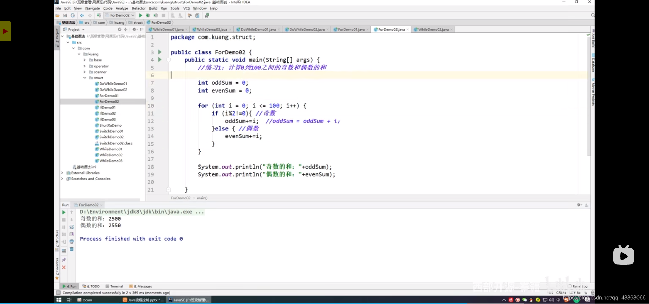Switch to the ForDemo01.java editor tab

tap(351, 30)
